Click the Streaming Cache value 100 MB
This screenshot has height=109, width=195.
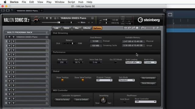95,46
